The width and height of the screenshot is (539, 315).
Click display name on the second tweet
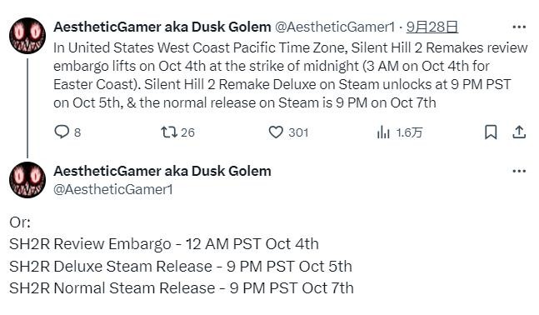(x=162, y=171)
